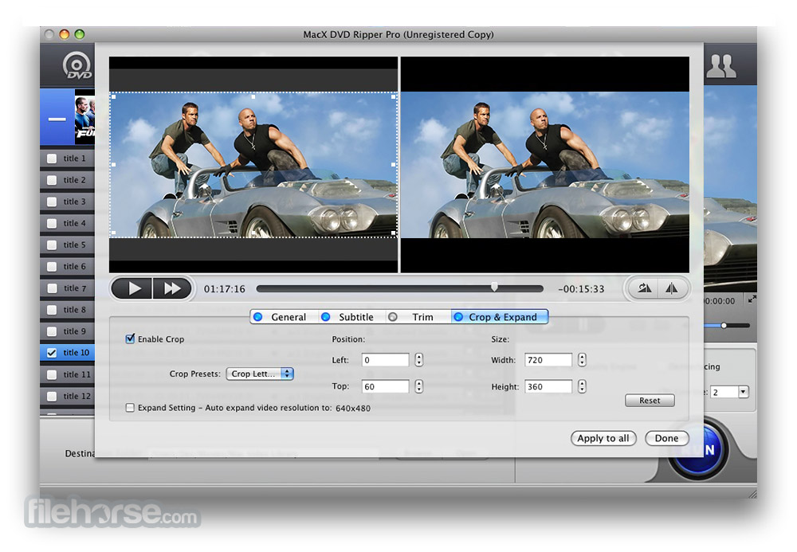797x552 pixels.
Task: Click the flip video icon
Action: click(671, 288)
